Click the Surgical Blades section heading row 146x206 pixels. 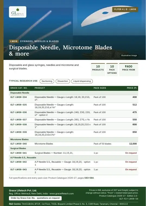tap(74, 149)
